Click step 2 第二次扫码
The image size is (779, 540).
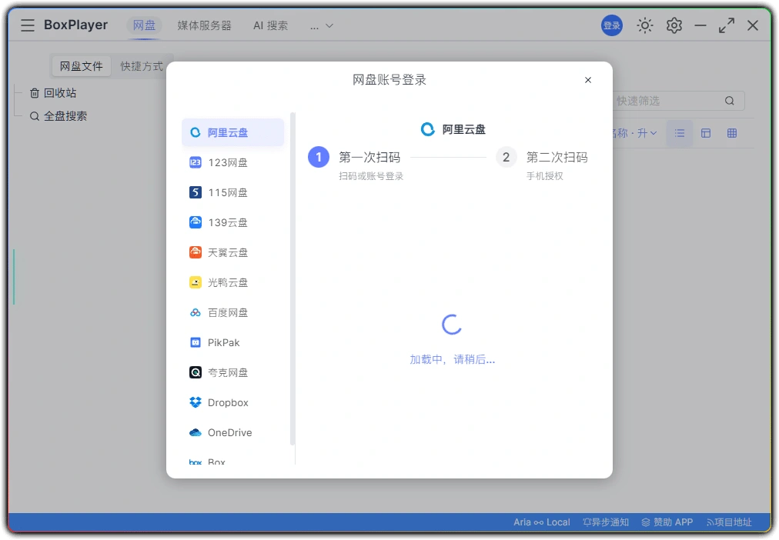click(543, 164)
